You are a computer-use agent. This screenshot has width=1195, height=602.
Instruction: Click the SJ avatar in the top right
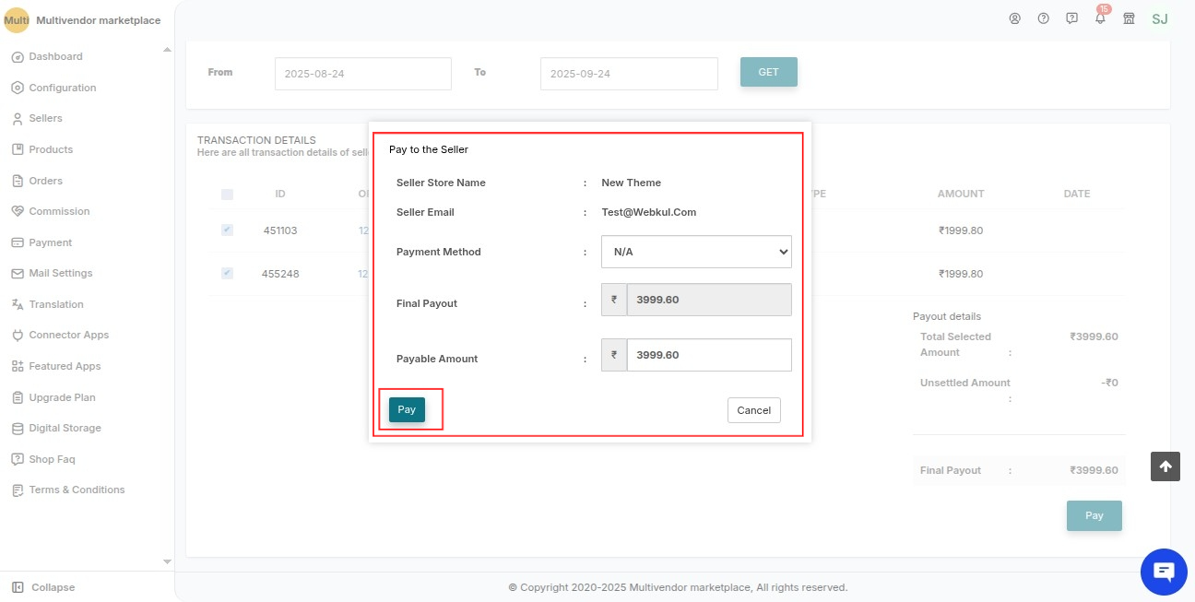(1159, 18)
